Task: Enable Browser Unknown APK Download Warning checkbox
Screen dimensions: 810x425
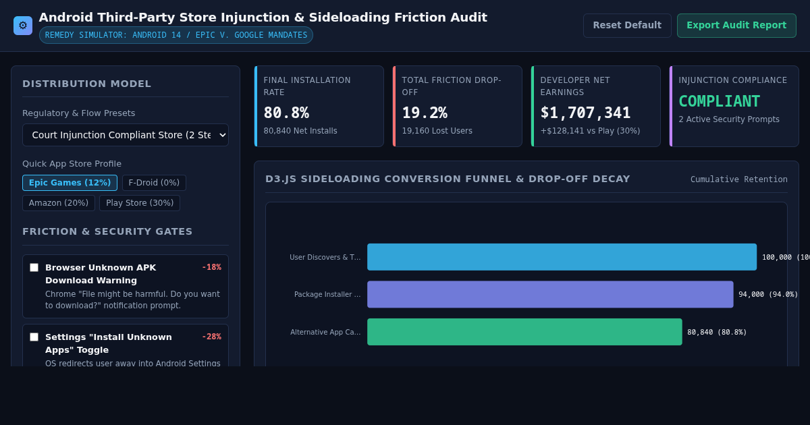Action: pyautogui.click(x=34, y=268)
